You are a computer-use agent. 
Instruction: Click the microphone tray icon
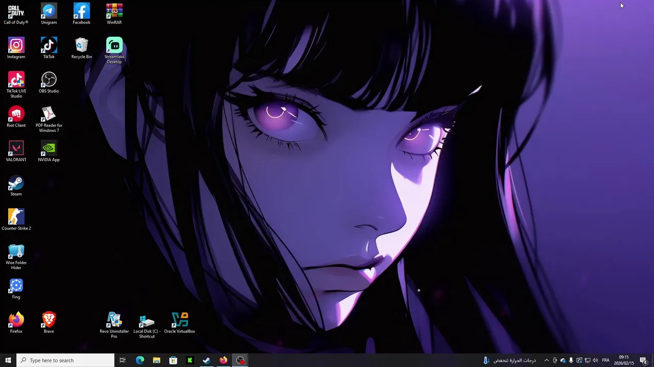pos(571,360)
